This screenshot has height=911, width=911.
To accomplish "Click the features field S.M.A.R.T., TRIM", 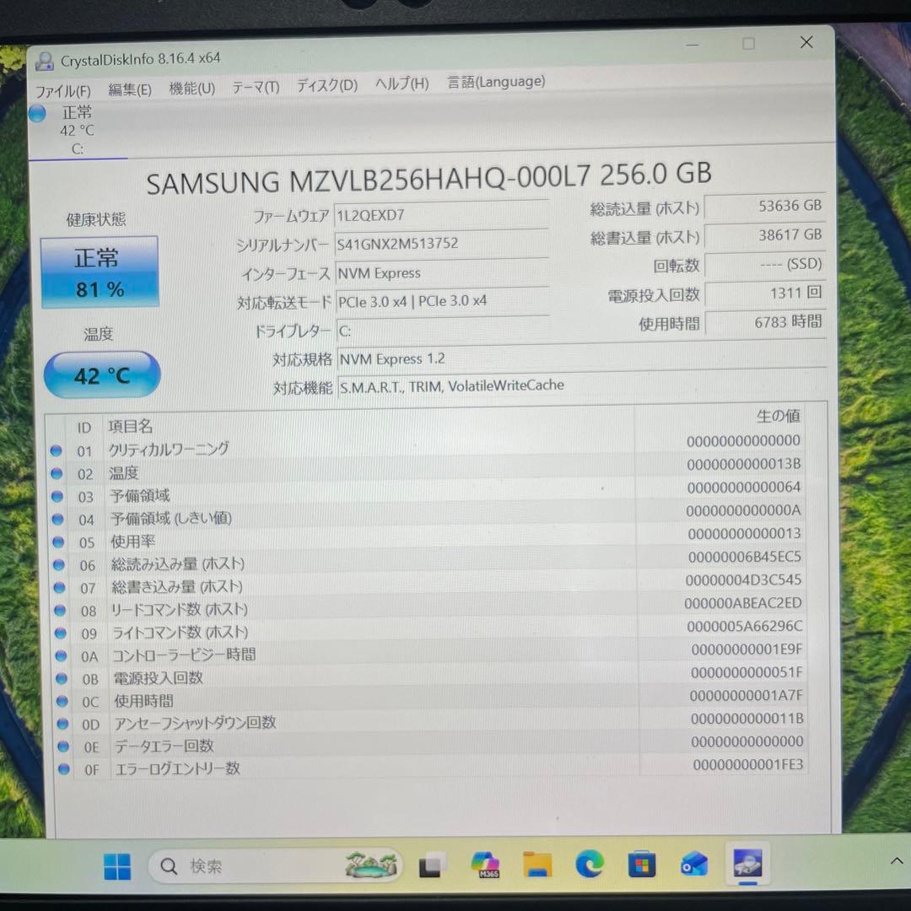I will click(581, 385).
